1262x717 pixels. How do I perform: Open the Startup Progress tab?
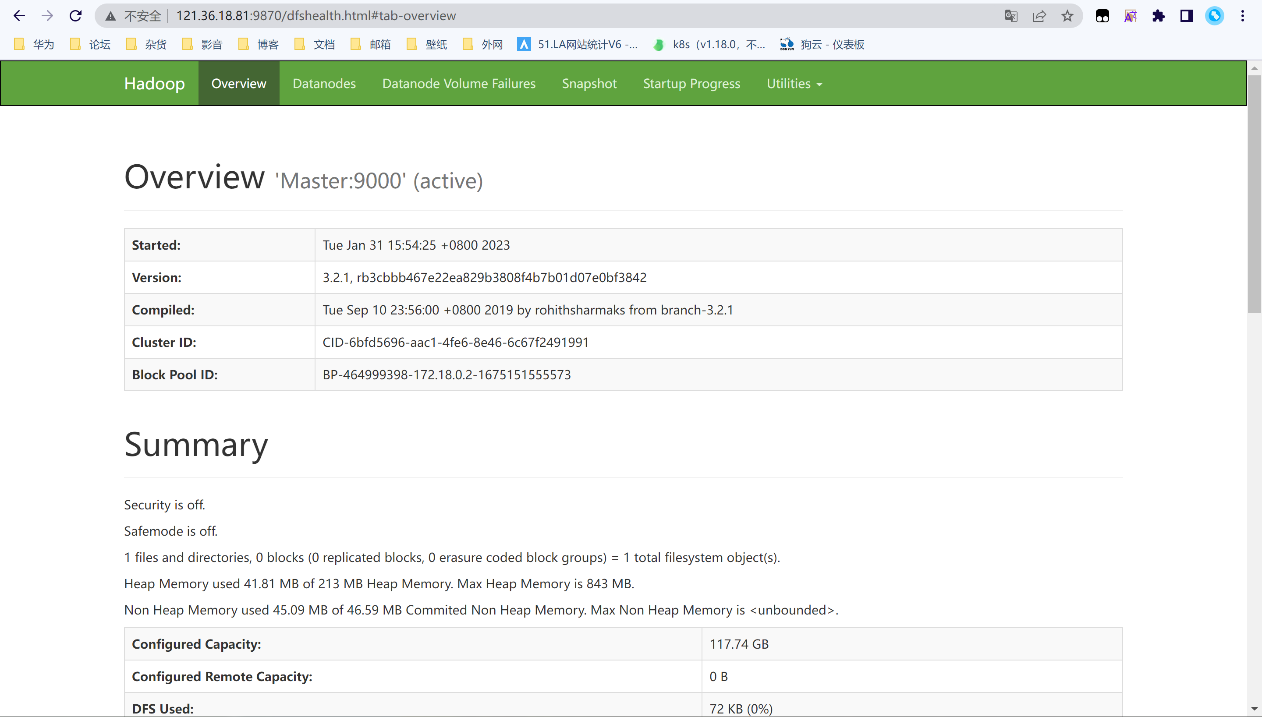tap(691, 84)
